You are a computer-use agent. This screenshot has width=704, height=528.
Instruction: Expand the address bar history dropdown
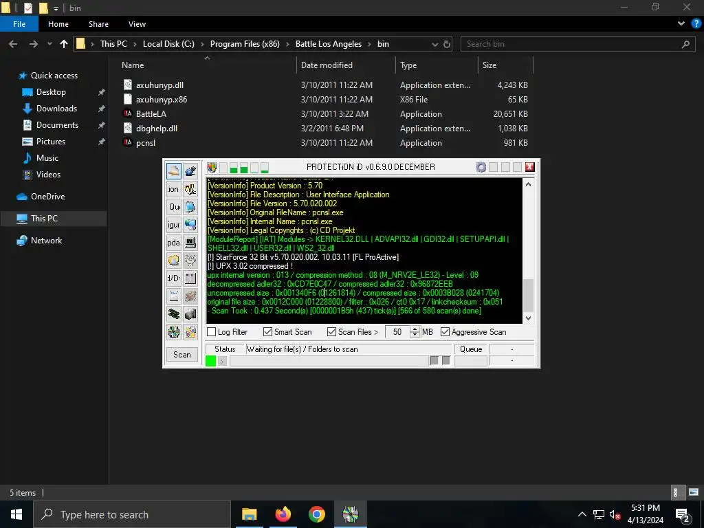(434, 44)
